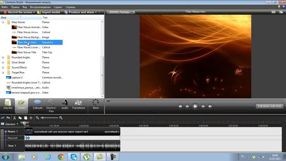This screenshot has width=286, height=161.
Task: Open the Справка menu
Action: pyautogui.click(x=70, y=7)
